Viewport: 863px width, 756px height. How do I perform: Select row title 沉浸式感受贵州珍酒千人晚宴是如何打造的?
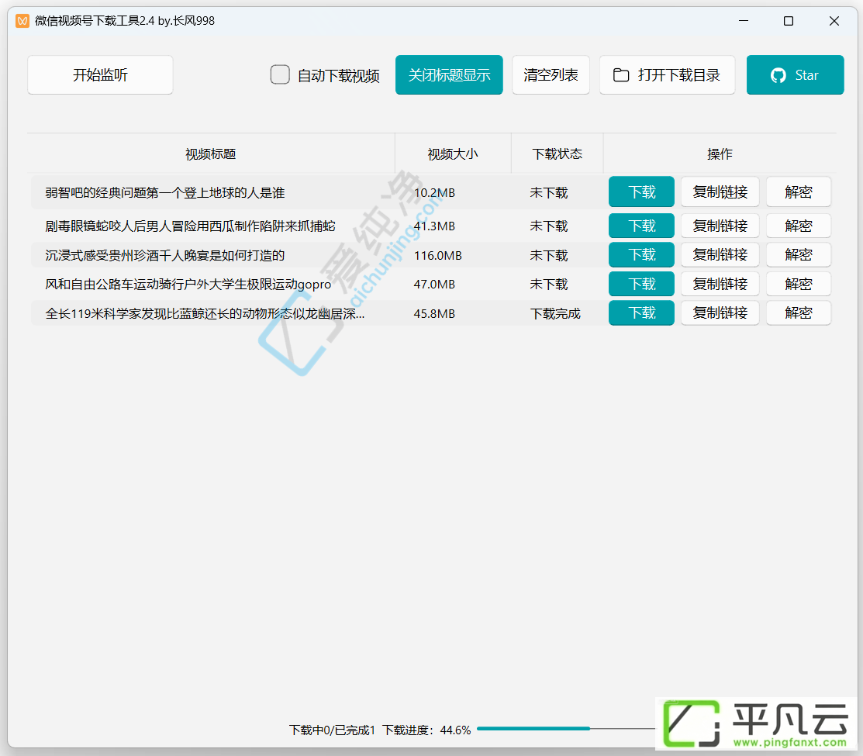[x=165, y=255]
